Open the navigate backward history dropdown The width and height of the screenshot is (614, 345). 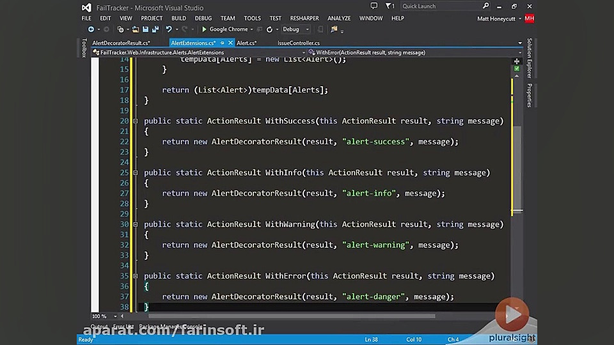98,29
